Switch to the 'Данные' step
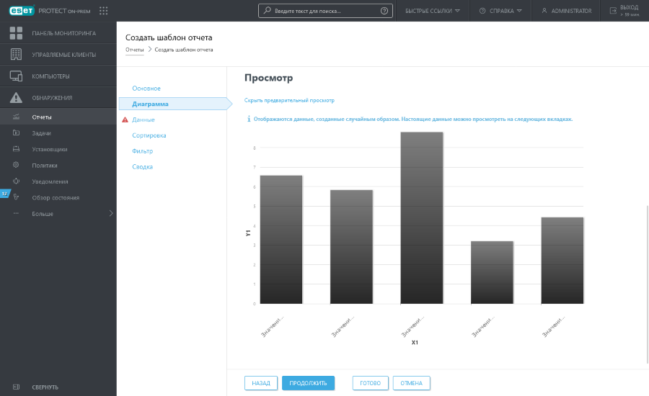 click(144, 120)
